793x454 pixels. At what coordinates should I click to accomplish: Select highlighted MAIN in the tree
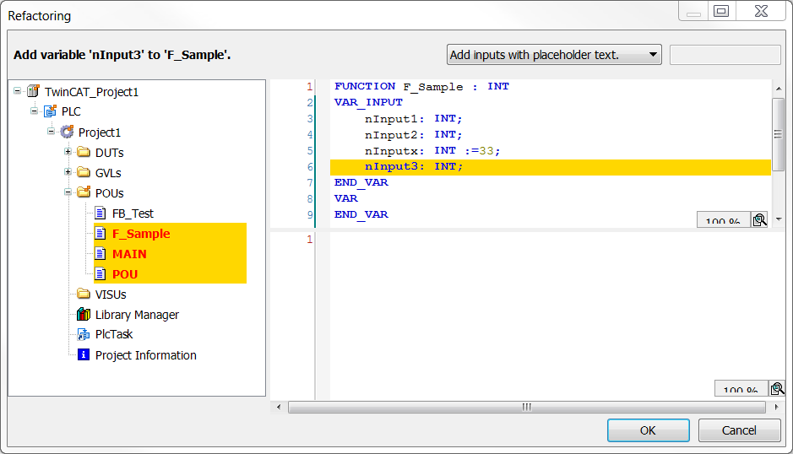tap(129, 254)
